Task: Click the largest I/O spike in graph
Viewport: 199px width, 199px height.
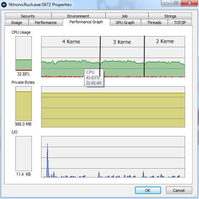Action: (x=48, y=160)
